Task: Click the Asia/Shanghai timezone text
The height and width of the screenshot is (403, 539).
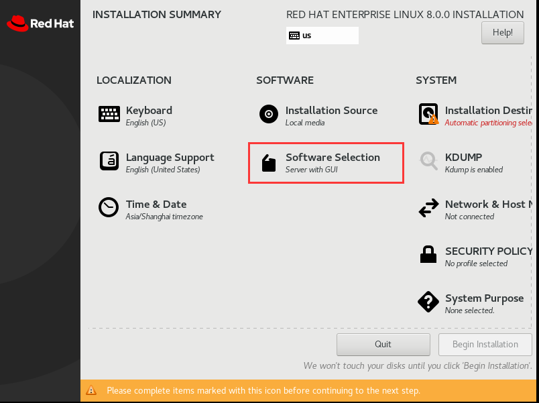Action: (164, 217)
